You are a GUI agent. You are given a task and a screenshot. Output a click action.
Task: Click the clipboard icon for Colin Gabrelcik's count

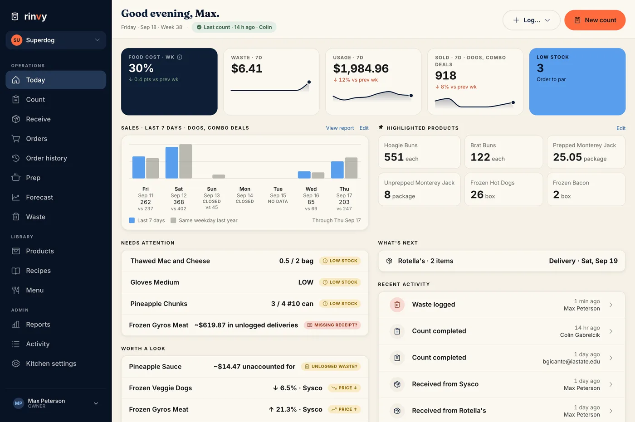coord(397,331)
